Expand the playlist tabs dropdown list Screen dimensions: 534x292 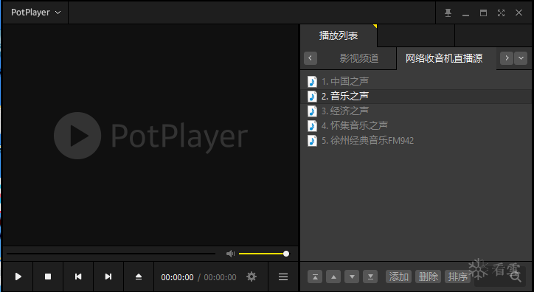point(521,58)
